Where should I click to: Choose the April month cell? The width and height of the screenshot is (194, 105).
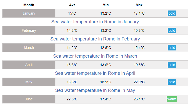[29, 65]
